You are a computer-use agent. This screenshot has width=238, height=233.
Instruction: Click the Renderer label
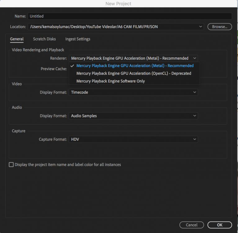pos(58,58)
